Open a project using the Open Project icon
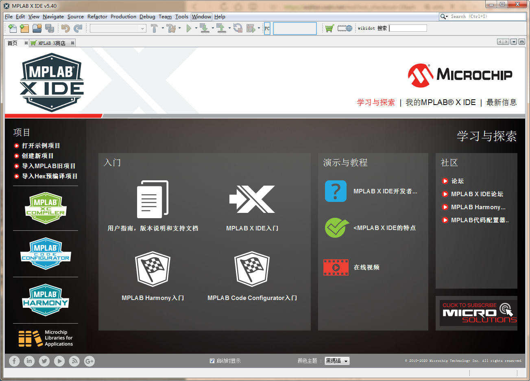Viewport: 530px width, 381px height. click(x=36, y=28)
